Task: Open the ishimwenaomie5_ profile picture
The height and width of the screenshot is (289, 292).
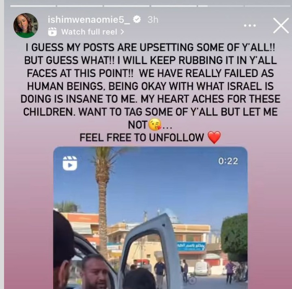Action: 26,25
